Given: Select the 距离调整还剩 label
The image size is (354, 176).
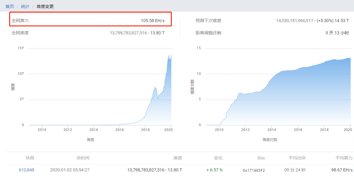Looking at the screenshot, I should (208, 33).
